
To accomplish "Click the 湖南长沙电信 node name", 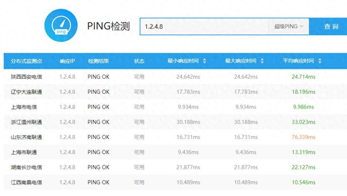I will click(x=27, y=167).
